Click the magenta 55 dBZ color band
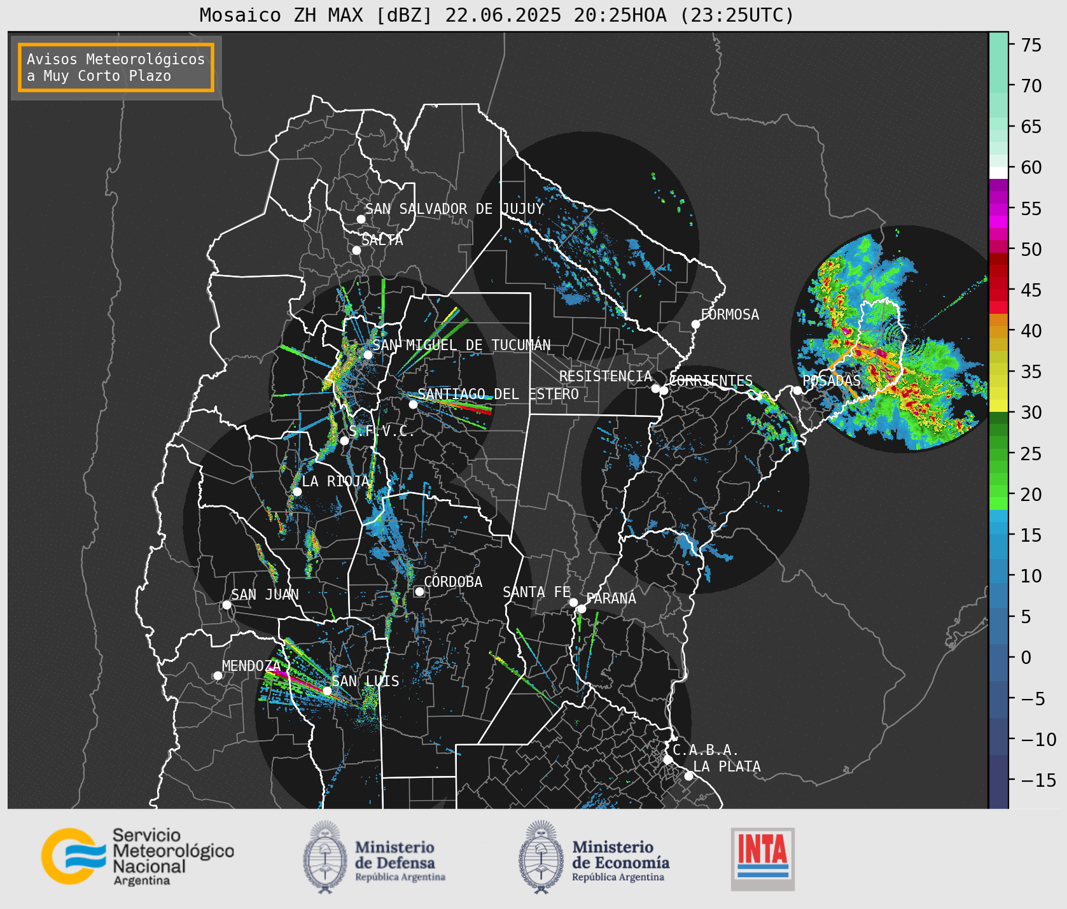 pyautogui.click(x=998, y=208)
